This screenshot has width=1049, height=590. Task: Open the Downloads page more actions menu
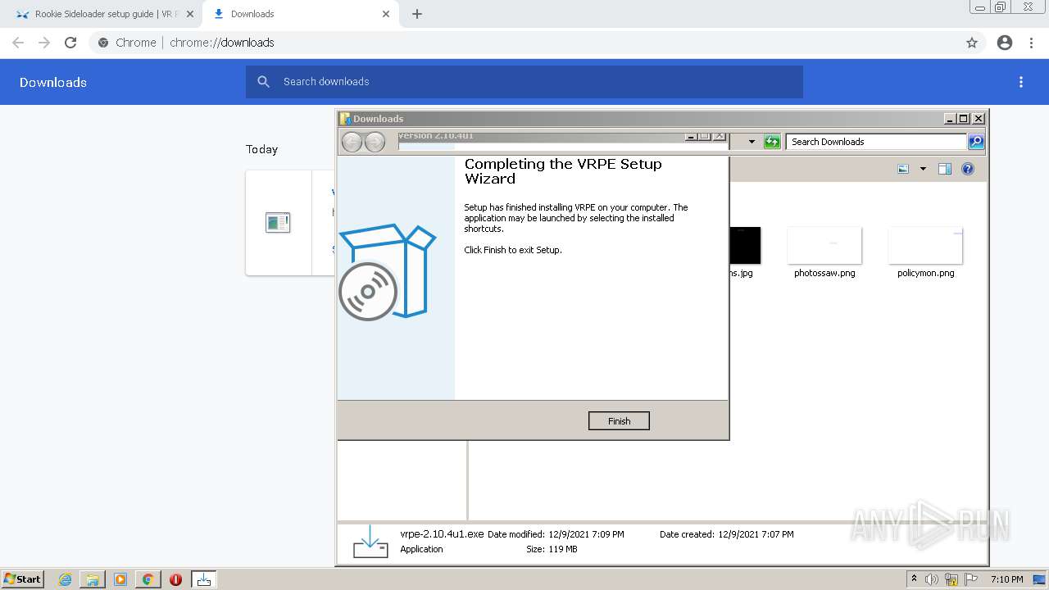pos(1021,82)
